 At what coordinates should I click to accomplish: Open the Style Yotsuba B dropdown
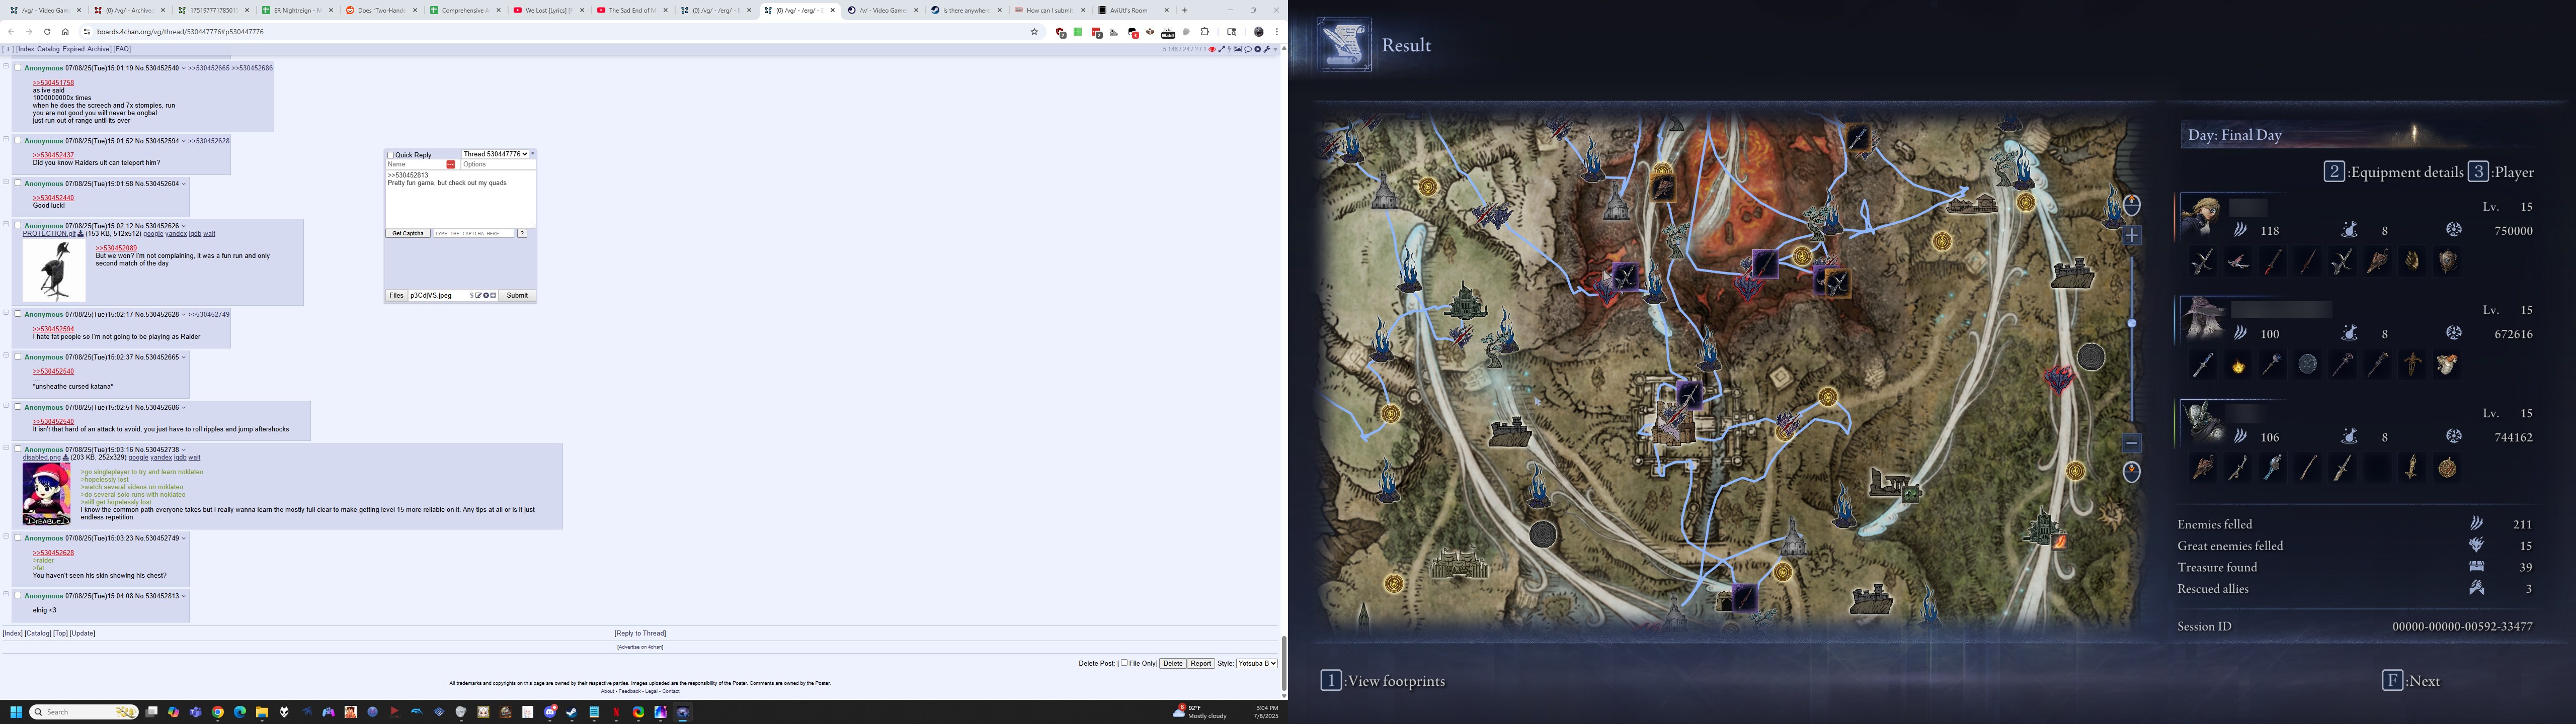[x=1257, y=663]
